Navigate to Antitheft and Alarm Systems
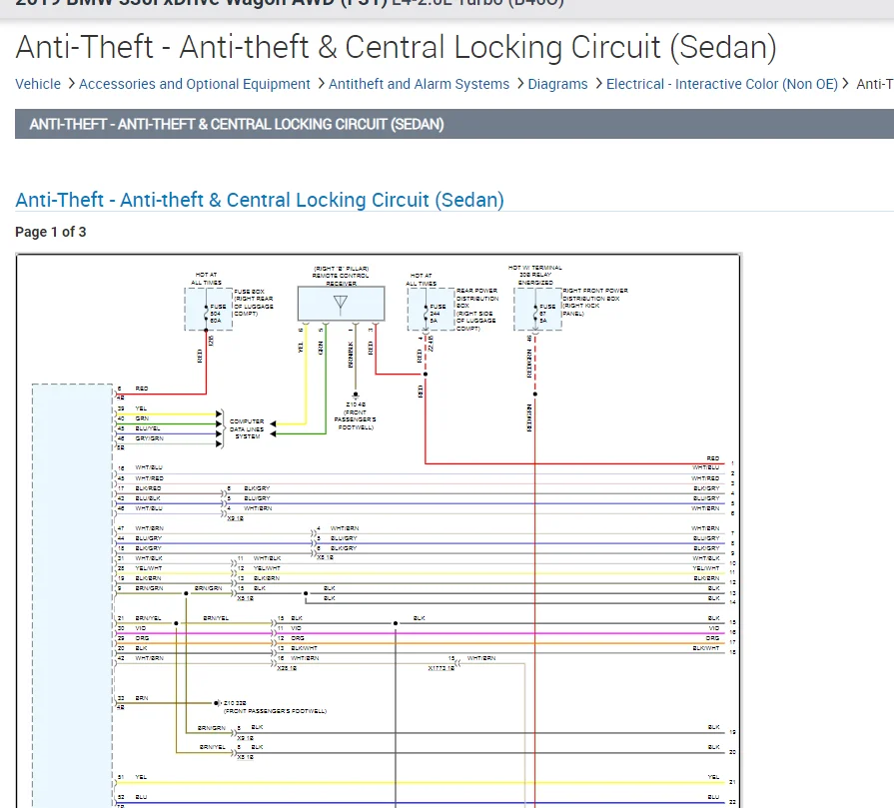Screen dimensions: 894x808 (419, 84)
